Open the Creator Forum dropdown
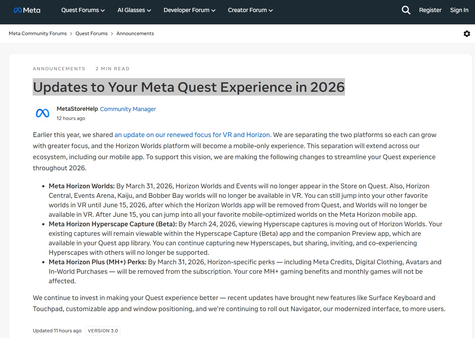 [x=250, y=10]
